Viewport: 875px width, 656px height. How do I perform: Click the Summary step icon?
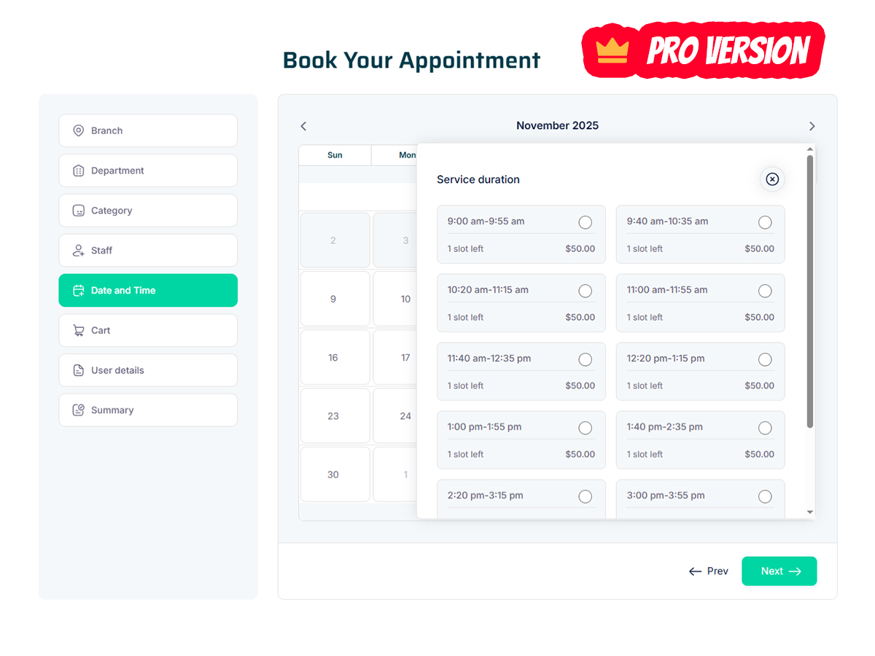[x=79, y=410]
